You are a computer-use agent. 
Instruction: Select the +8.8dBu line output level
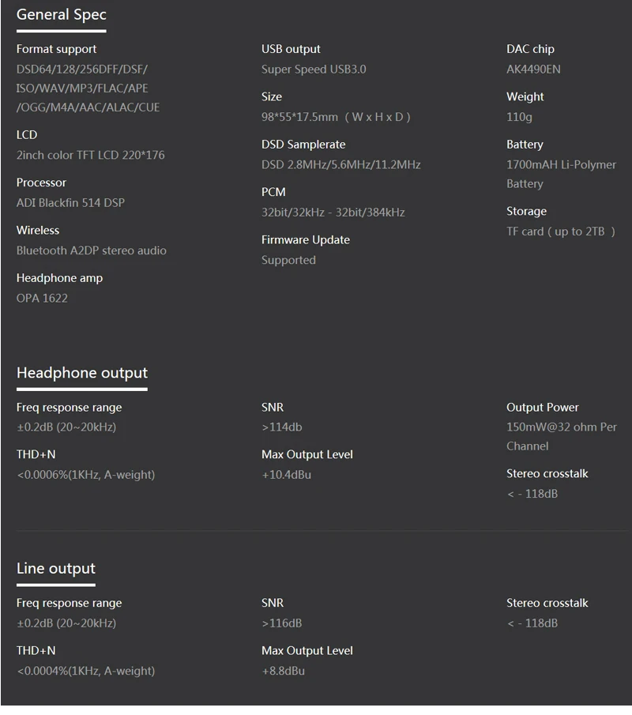[x=283, y=672]
